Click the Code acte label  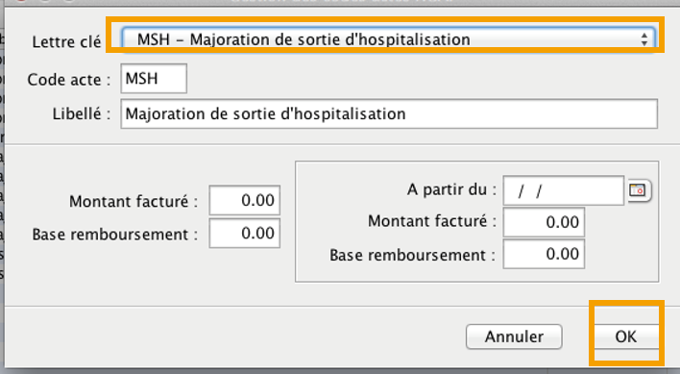click(x=69, y=80)
